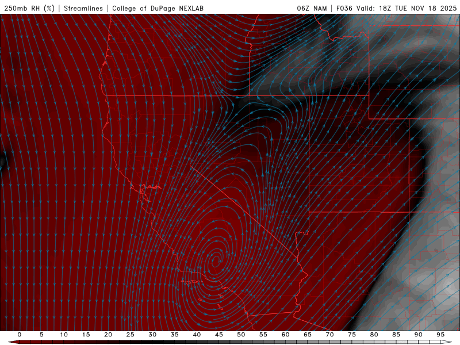460x345 pixels.
Task: Click the colorbar label '25'
Action: coord(131,335)
